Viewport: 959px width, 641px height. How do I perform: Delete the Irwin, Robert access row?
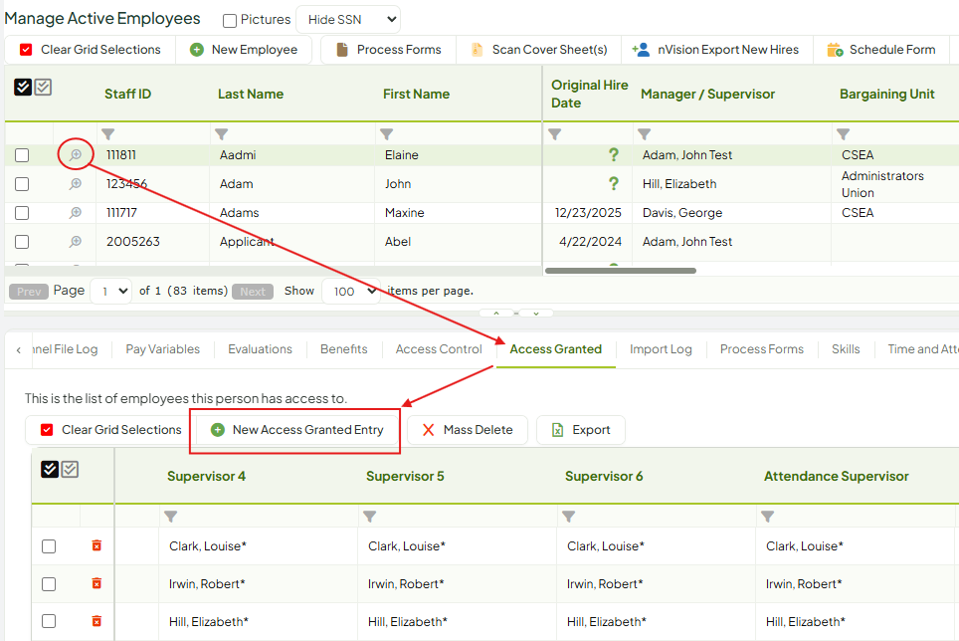96,583
